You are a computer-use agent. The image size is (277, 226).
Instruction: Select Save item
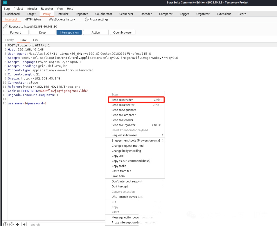click(135, 176)
